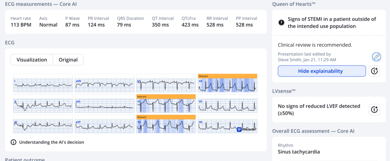The width and height of the screenshot is (390, 161).
Task: Click the orange Relevant label above V4
Action: pos(227,76)
